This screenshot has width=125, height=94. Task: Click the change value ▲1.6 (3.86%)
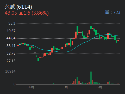pos(34,13)
